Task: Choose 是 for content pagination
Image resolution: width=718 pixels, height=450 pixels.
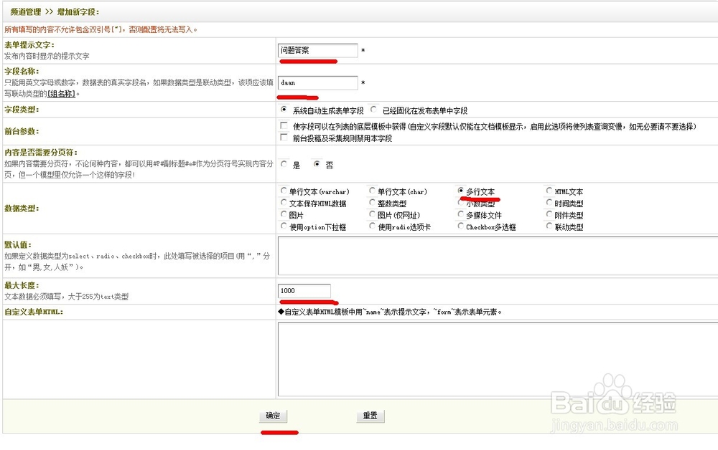Action: [x=285, y=164]
